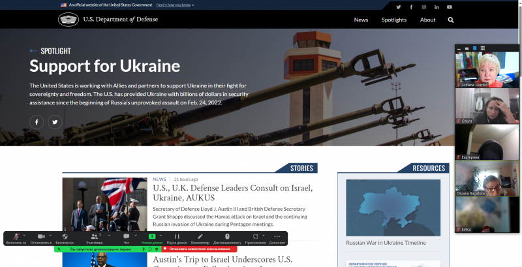Image resolution: width=522 pixels, height=267 pixels.
Task: Open Austin's Trip to Israel article
Action: click(x=223, y=260)
